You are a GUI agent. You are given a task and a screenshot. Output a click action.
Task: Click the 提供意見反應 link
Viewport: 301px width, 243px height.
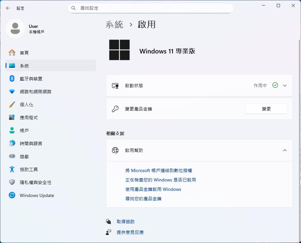130,232
